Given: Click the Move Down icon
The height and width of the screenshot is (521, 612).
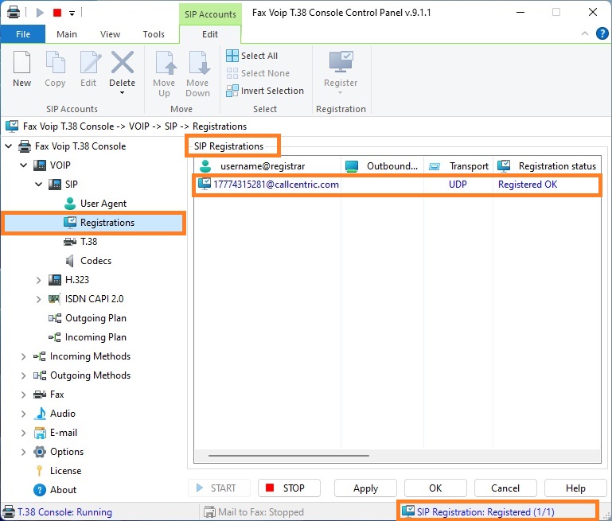Looking at the screenshot, I should [198, 62].
